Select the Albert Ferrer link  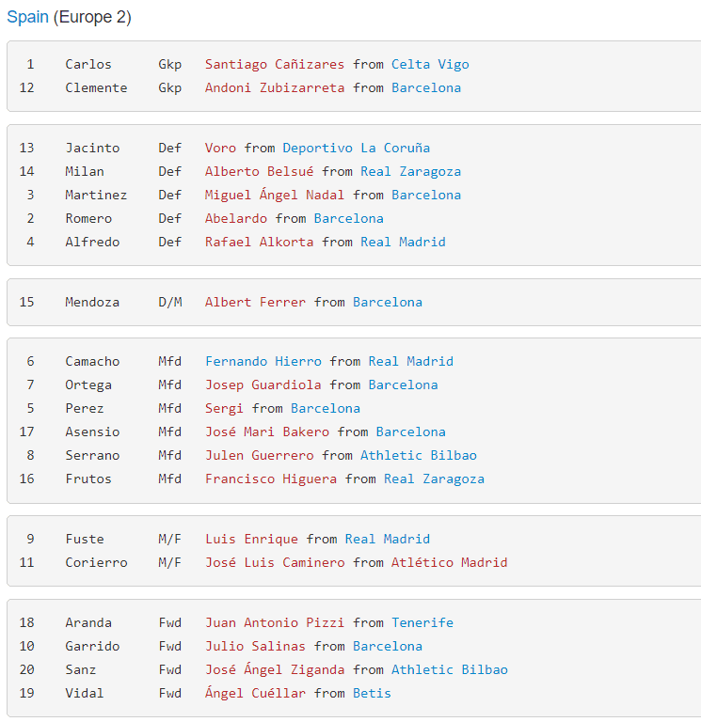coord(255,302)
